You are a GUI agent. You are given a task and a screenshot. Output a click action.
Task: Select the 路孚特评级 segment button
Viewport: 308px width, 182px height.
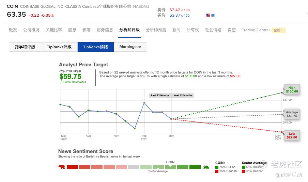pyautogui.click(x=25, y=47)
